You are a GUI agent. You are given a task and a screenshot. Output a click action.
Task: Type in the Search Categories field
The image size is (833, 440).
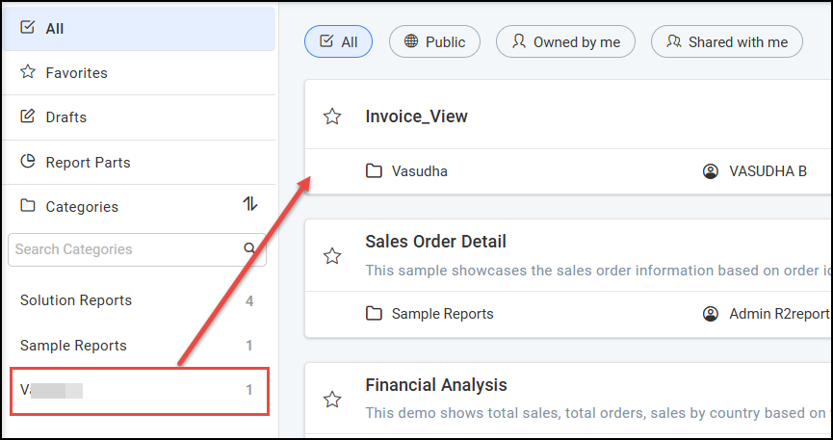tap(125, 249)
